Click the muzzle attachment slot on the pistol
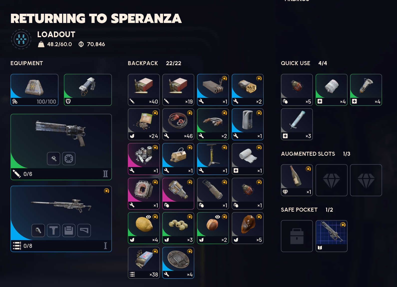 tap(53, 158)
